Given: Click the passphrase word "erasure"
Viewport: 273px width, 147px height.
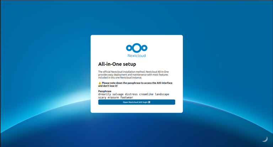Looking at the screenshot, I should (113, 98).
